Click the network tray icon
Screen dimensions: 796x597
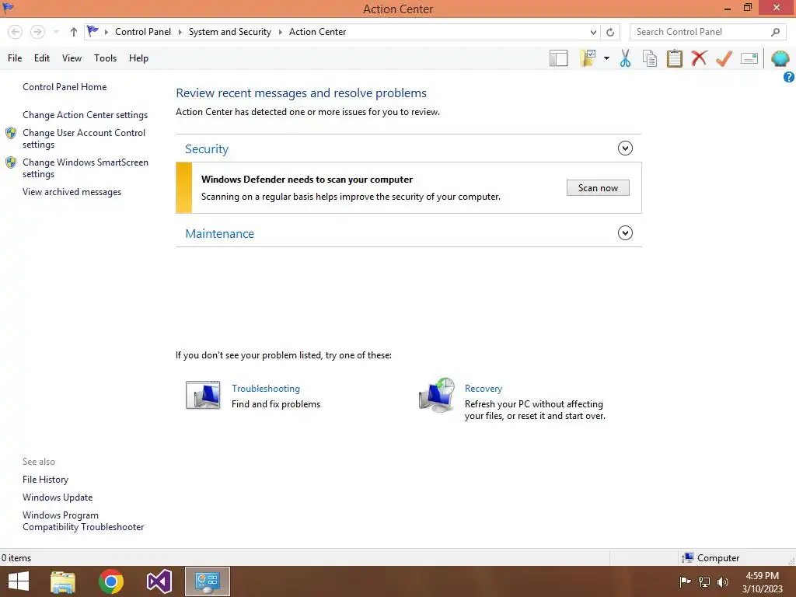pos(704,581)
